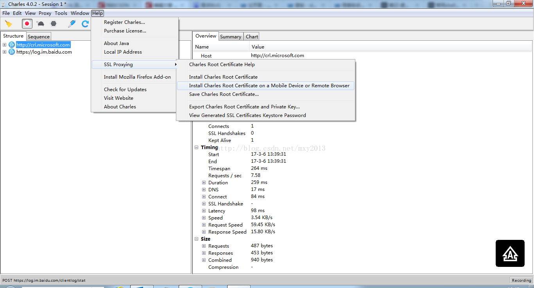Expand the DNS row
The width and height of the screenshot is (534, 288).
(x=204, y=190)
